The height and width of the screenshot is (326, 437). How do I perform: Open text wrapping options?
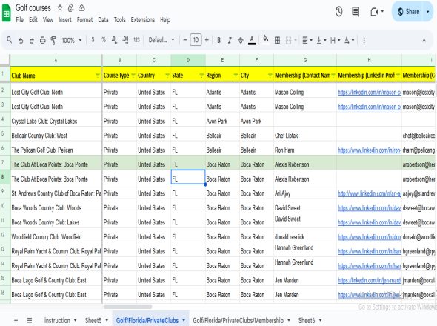(335, 41)
